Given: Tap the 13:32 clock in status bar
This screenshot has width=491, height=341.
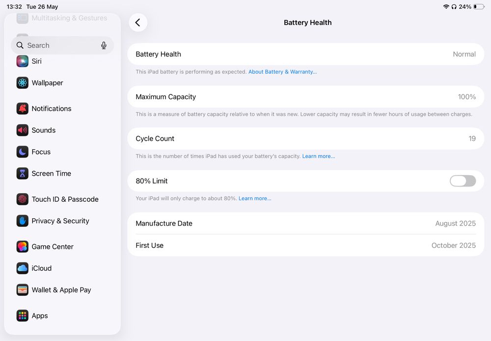Looking at the screenshot, I should point(14,6).
